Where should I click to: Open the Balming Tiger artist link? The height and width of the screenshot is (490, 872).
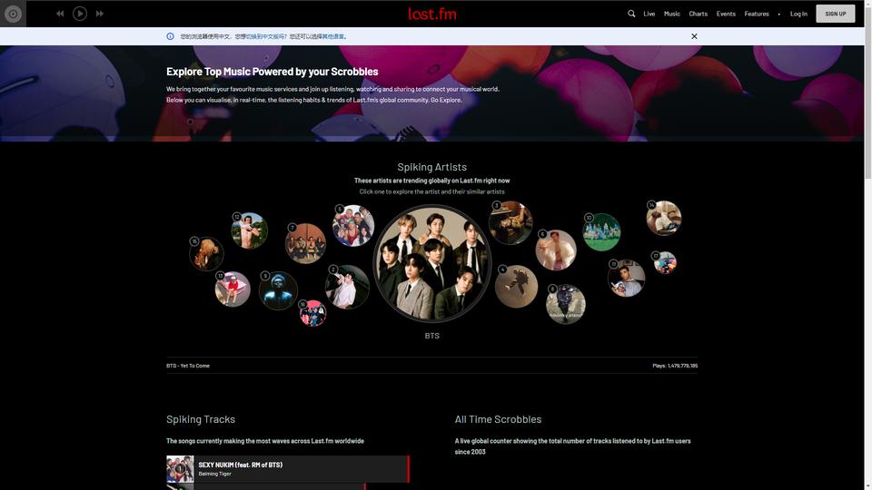(x=214, y=474)
